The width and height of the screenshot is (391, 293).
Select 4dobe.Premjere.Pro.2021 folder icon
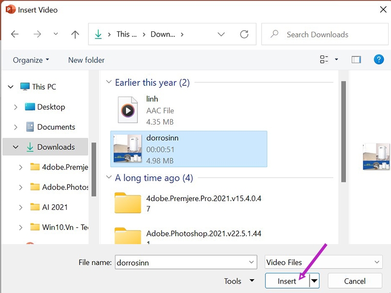(x=128, y=203)
